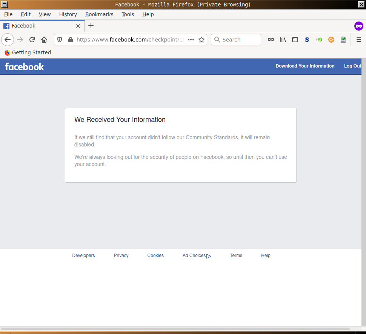Toggle the green JS switch extension

(319, 40)
